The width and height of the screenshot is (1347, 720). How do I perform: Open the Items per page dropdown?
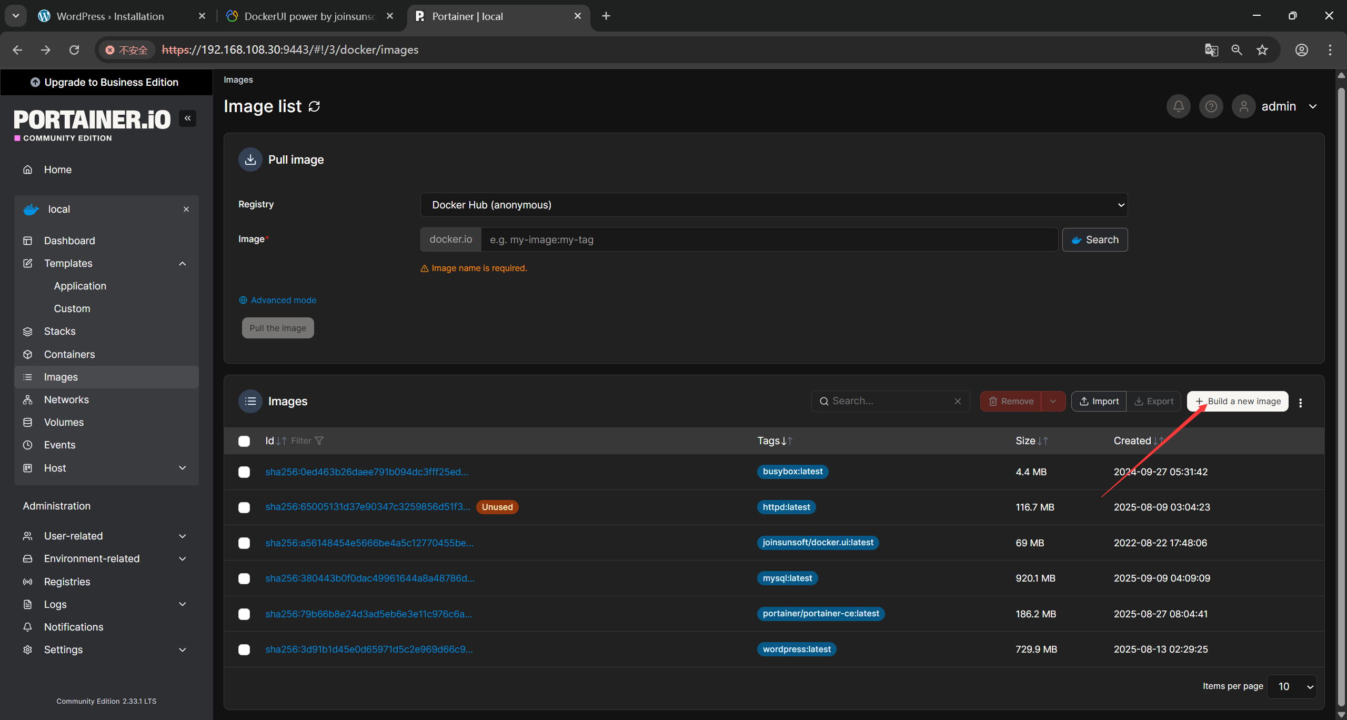(x=1292, y=686)
